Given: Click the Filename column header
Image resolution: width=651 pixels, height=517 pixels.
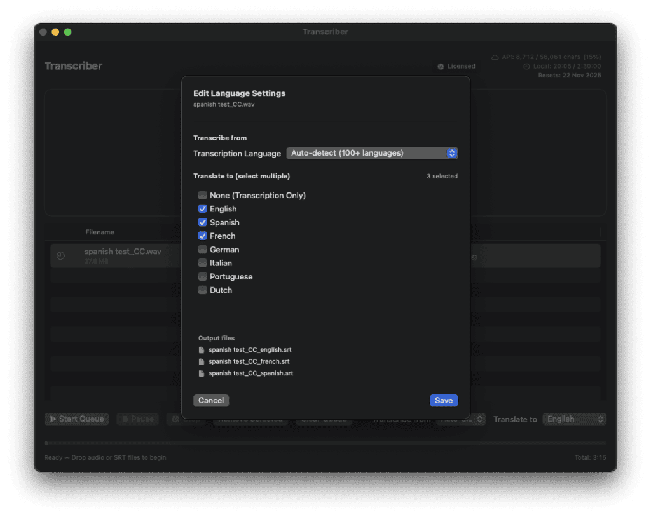Looking at the screenshot, I should [100, 232].
